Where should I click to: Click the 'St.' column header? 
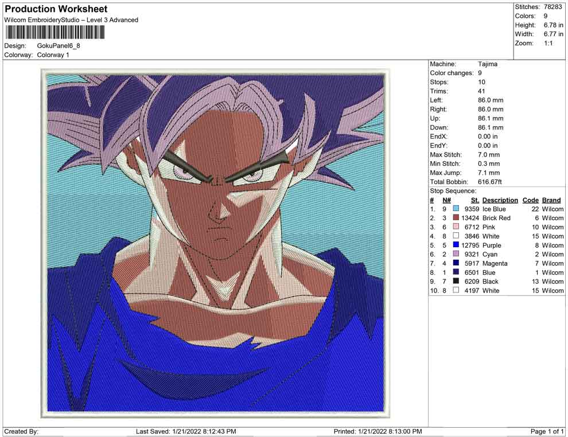click(x=475, y=200)
